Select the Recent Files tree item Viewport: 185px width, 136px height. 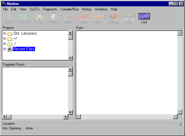click(24, 49)
